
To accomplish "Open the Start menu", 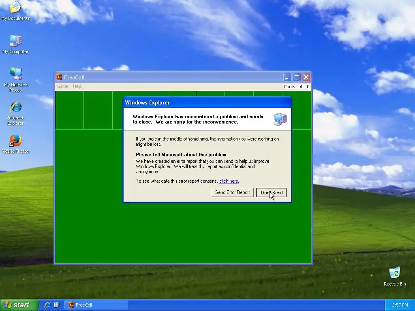I will [x=19, y=305].
